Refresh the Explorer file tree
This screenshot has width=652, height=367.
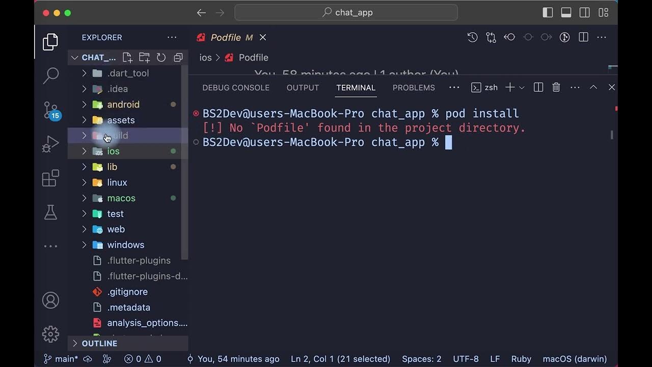click(x=161, y=58)
